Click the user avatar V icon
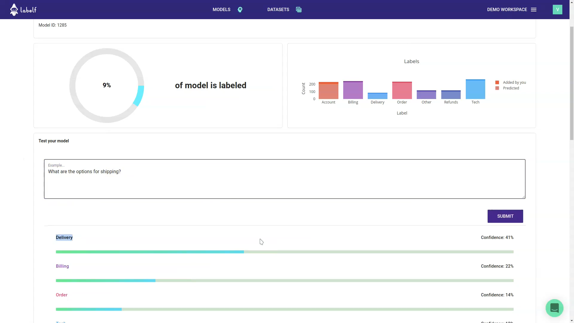The height and width of the screenshot is (323, 574). point(557,10)
